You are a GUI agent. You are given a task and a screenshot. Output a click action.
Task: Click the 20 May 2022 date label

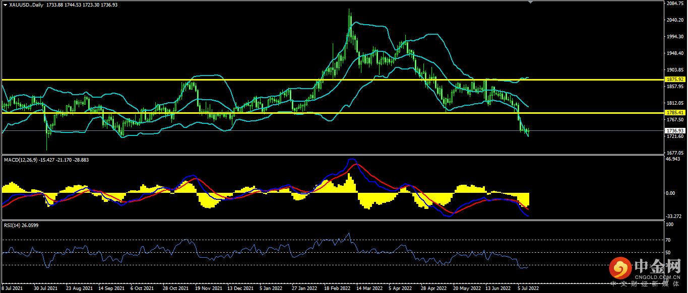(x=466, y=289)
